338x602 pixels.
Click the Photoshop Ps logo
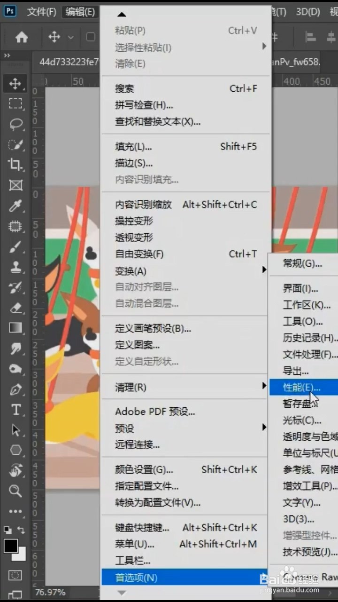coord(9,11)
